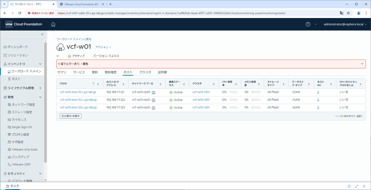Open a new browser tab with plus
371x190 pixels.
(110, 4)
